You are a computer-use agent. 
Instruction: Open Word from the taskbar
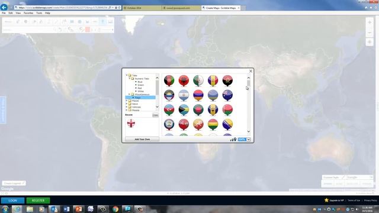[x=66, y=209]
